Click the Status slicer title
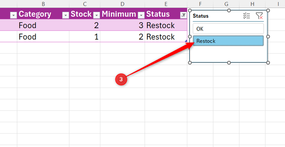The image size is (285, 147). coord(201,16)
